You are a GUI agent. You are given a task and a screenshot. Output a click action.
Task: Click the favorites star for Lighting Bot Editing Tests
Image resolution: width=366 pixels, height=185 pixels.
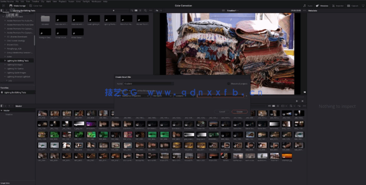point(2,92)
